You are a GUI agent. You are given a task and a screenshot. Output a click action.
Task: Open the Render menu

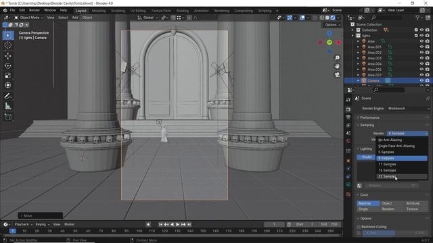pyautogui.click(x=35, y=10)
